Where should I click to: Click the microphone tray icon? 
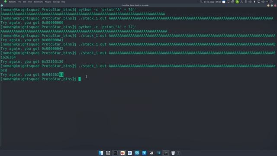tap(254, 2)
